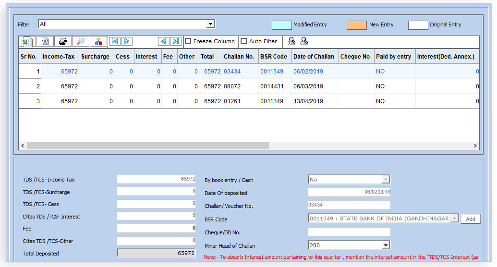The width and height of the screenshot is (497, 267).
Task: Jump to last record arrow
Action: pos(176,41)
